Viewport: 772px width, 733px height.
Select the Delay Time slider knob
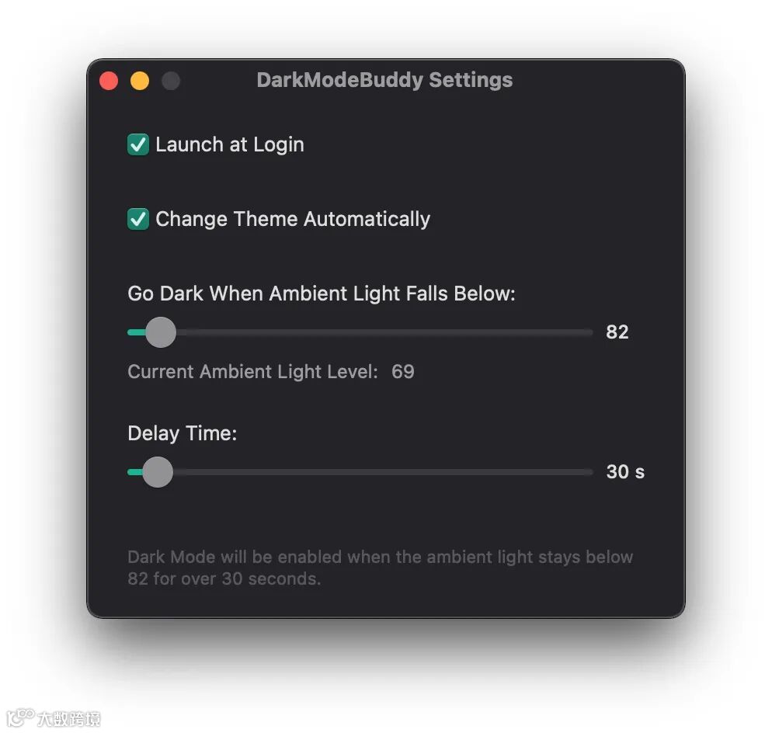(158, 472)
